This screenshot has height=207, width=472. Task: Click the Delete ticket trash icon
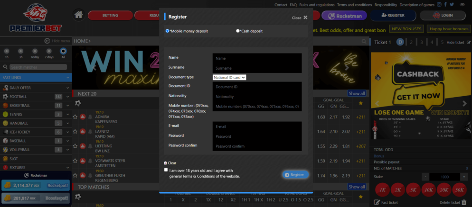[x=464, y=202]
